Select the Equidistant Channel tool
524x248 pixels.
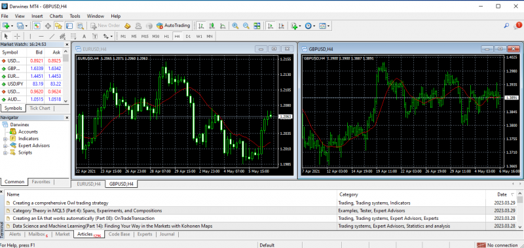62,36
